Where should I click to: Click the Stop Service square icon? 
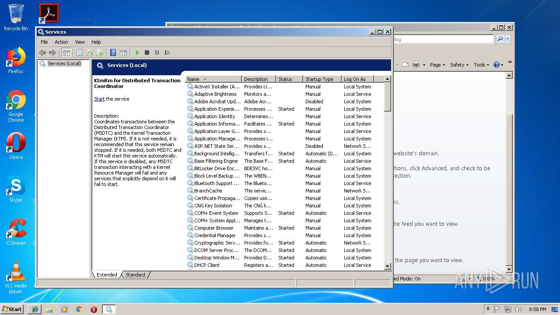[x=147, y=53]
